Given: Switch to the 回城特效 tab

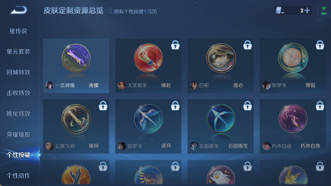Looking at the screenshot, I should tap(19, 72).
